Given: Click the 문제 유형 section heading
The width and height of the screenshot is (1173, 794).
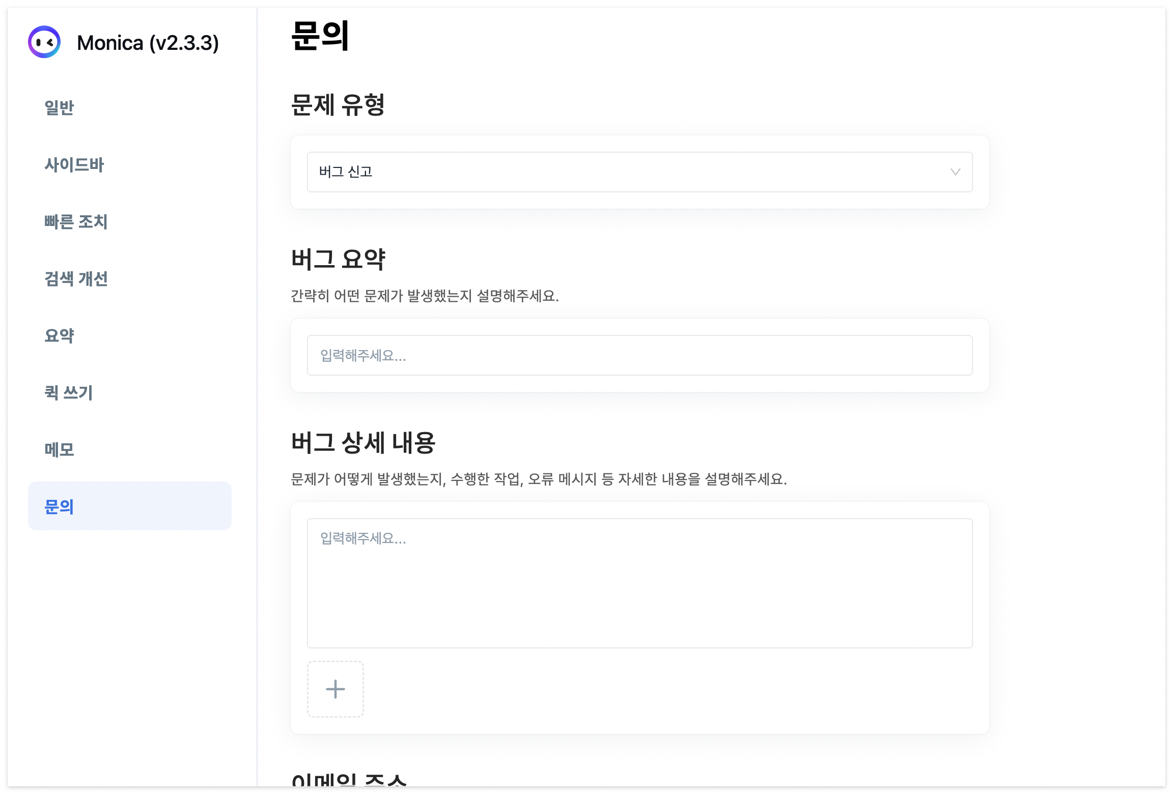Looking at the screenshot, I should coord(338,105).
